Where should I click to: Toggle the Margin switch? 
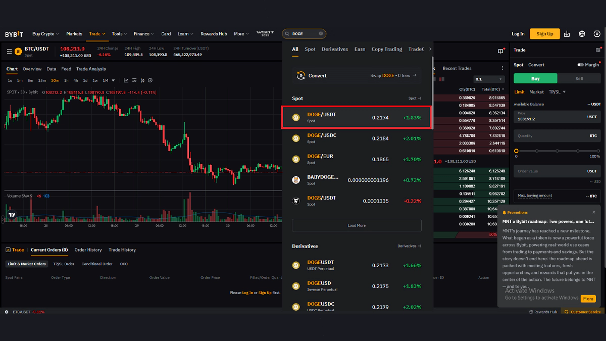point(581,65)
